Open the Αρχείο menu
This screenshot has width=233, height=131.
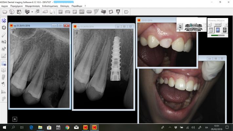click(5, 6)
